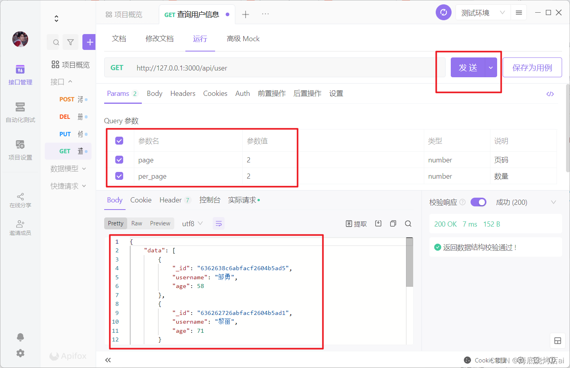Open the 项目设置 sidebar section
This screenshot has height=368, width=570.
click(x=20, y=150)
